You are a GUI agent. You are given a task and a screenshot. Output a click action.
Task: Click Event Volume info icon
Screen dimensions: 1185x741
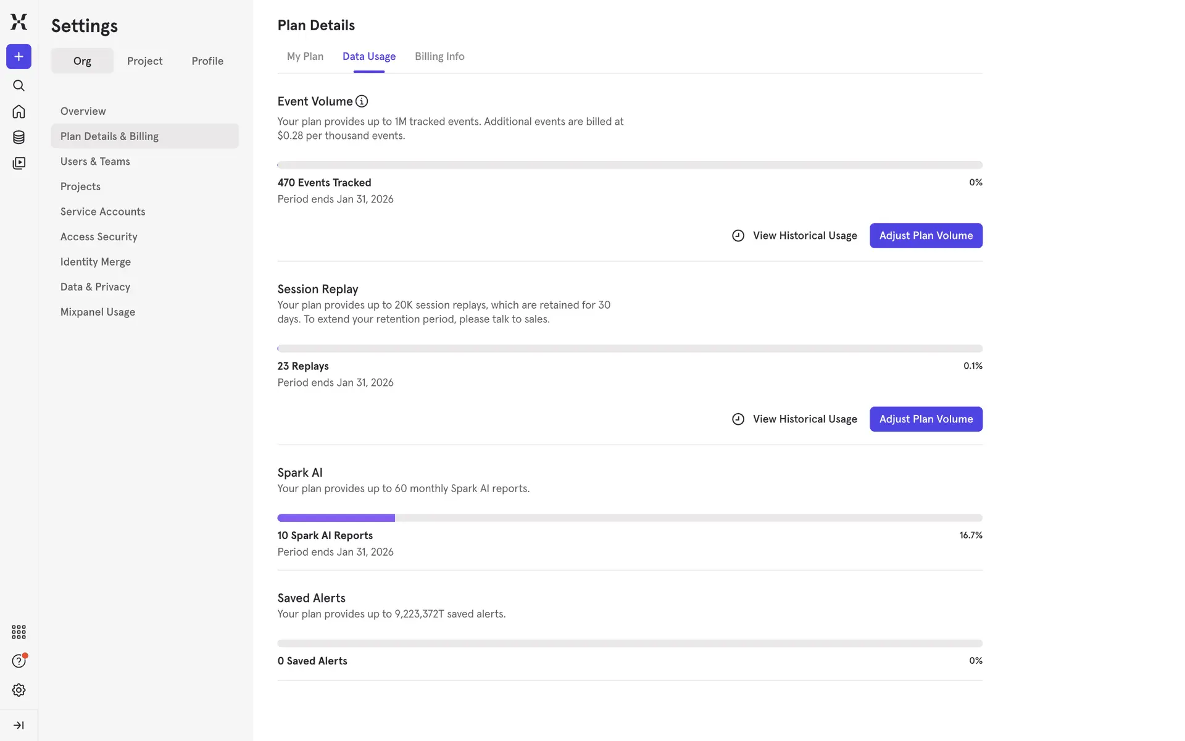362,101
